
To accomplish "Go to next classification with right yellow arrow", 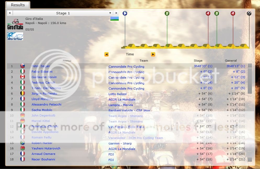I will point(153,54).
